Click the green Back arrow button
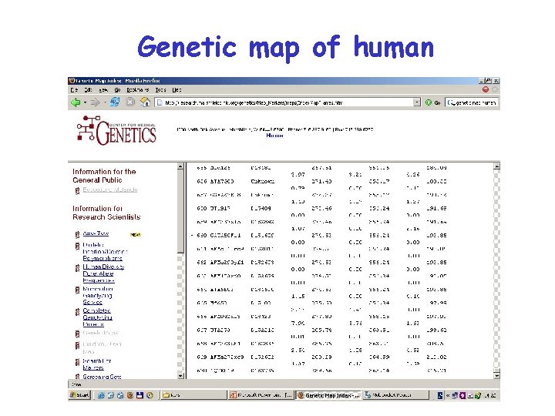 tap(76, 102)
